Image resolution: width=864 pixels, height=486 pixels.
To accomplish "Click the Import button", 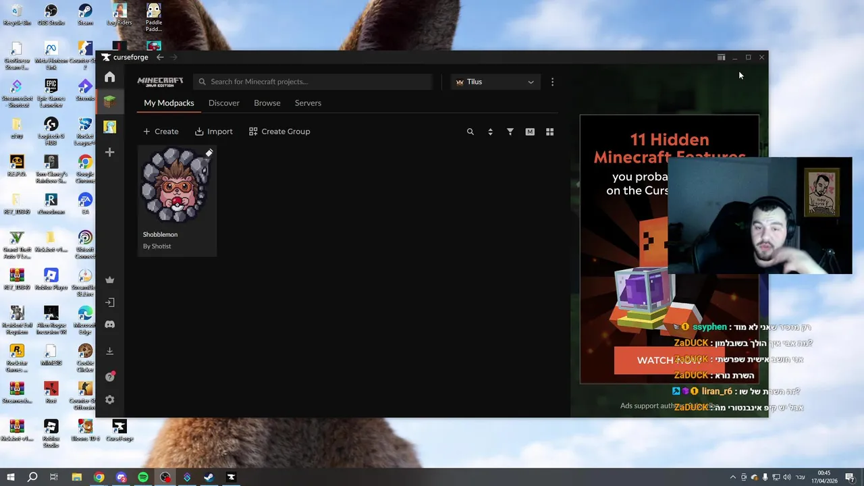I will 214,132.
